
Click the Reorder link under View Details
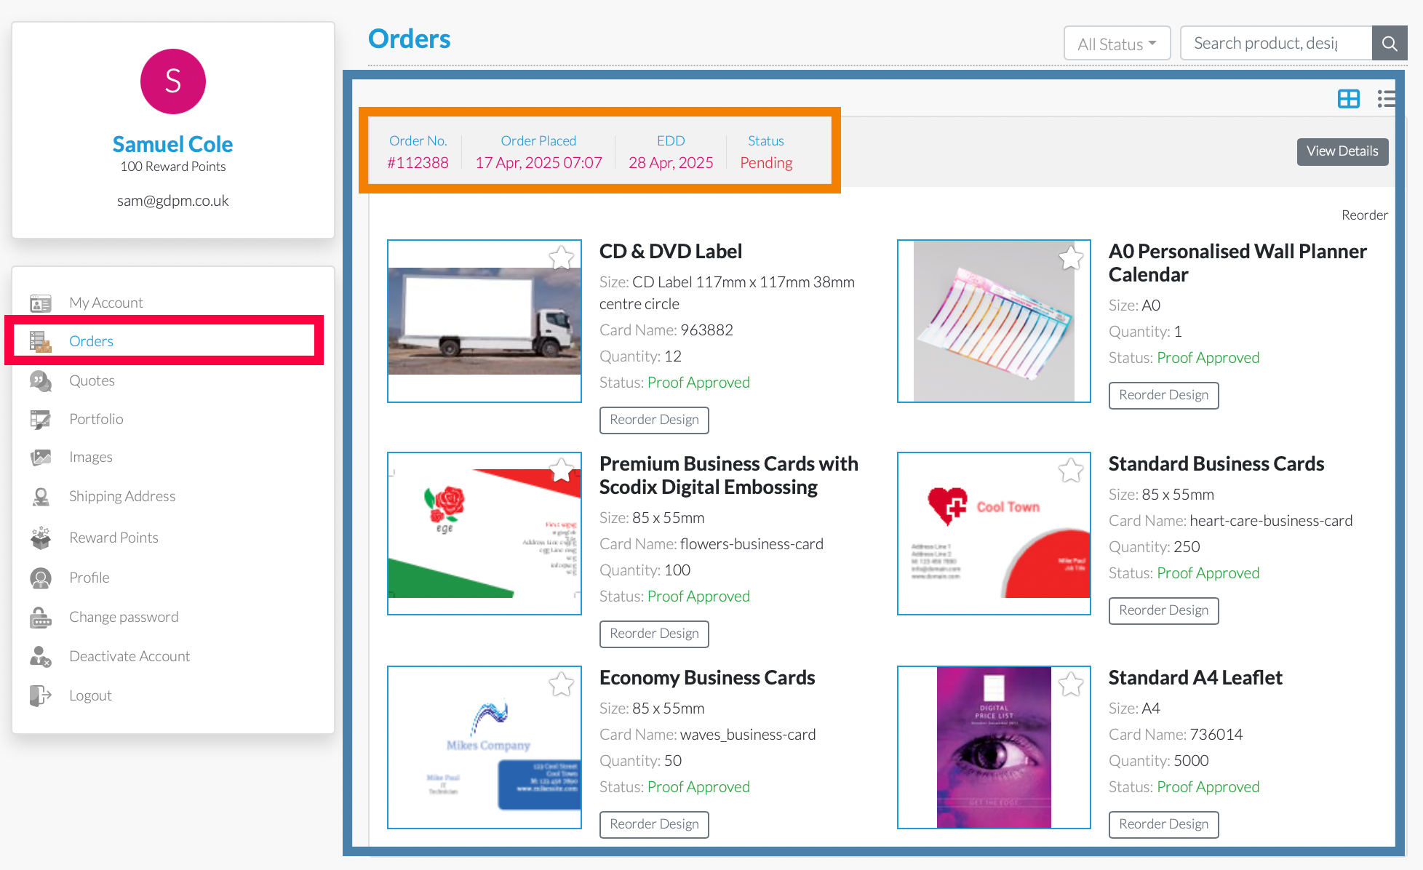[1364, 215]
